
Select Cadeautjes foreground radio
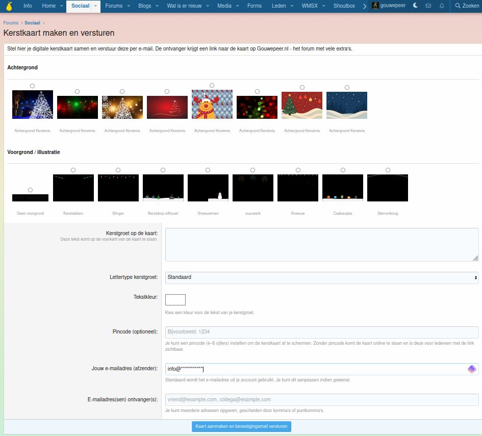343,170
